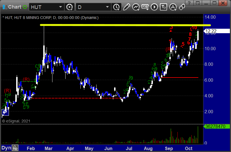Select the pencil drawing tool
The image size is (231, 152).
[127, 7]
